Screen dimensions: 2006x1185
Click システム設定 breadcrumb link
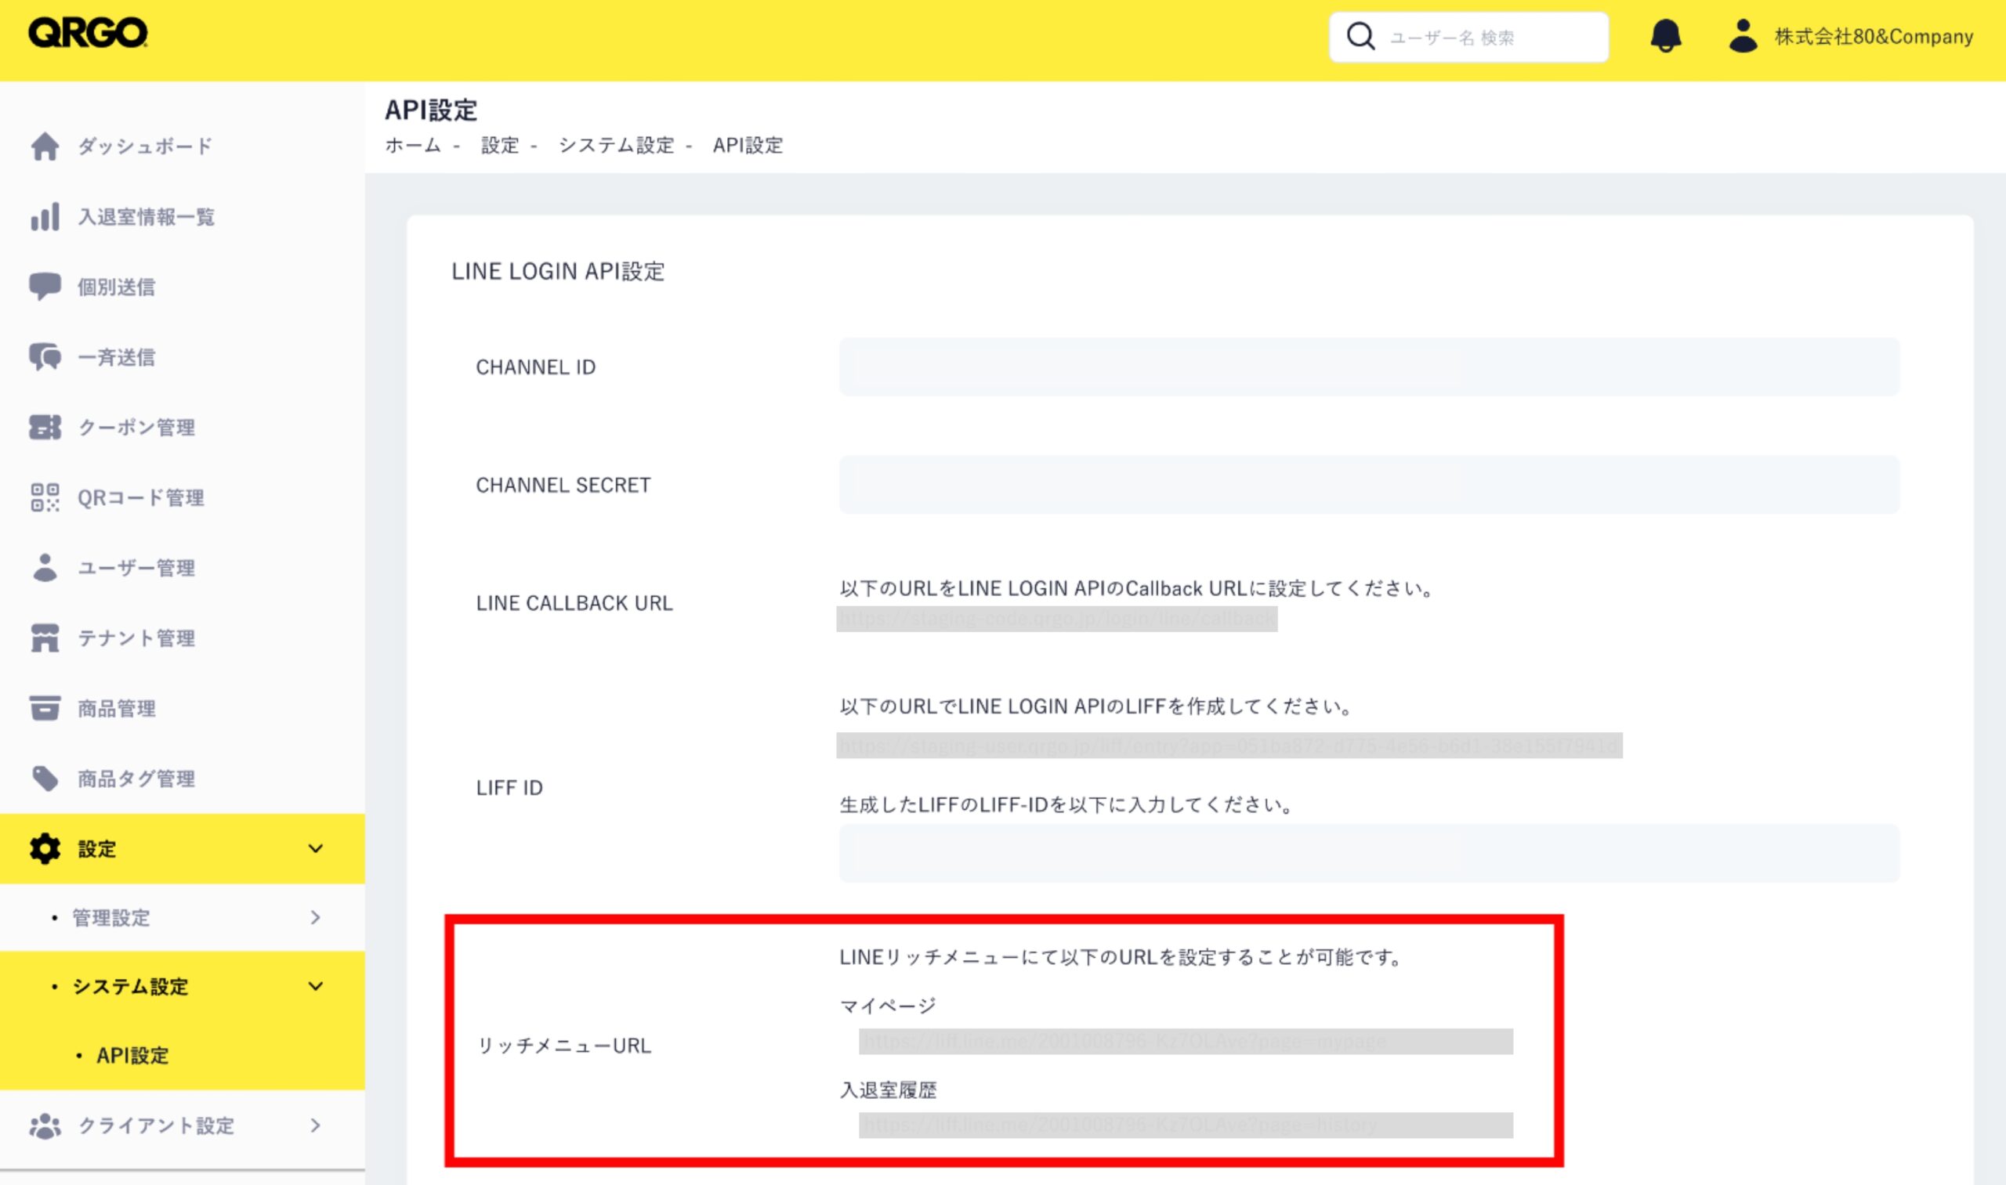[616, 146]
